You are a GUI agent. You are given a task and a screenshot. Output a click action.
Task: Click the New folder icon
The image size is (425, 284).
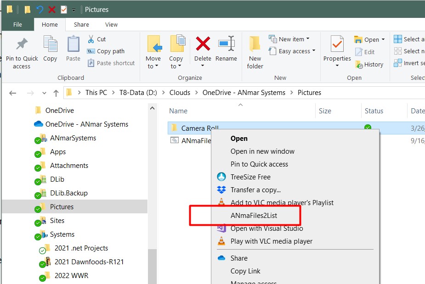(x=255, y=45)
